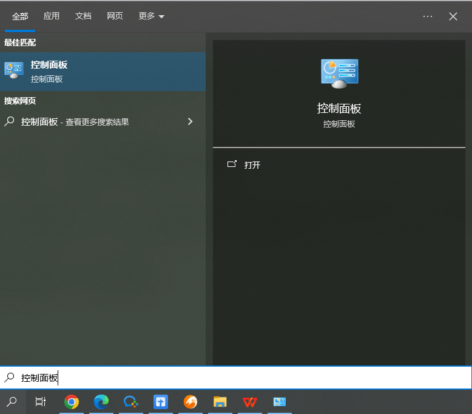Click the Control Panel icon in taskbar

[279, 402]
